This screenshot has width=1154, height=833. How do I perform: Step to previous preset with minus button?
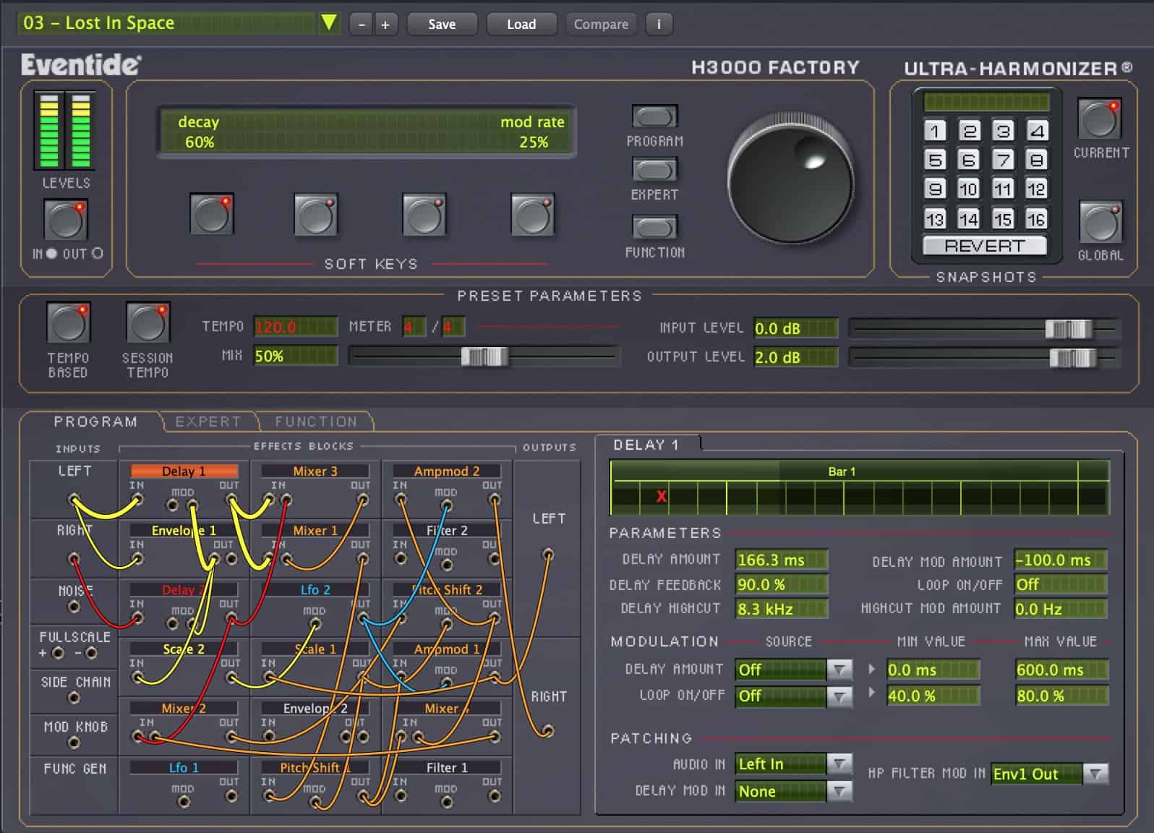[362, 25]
